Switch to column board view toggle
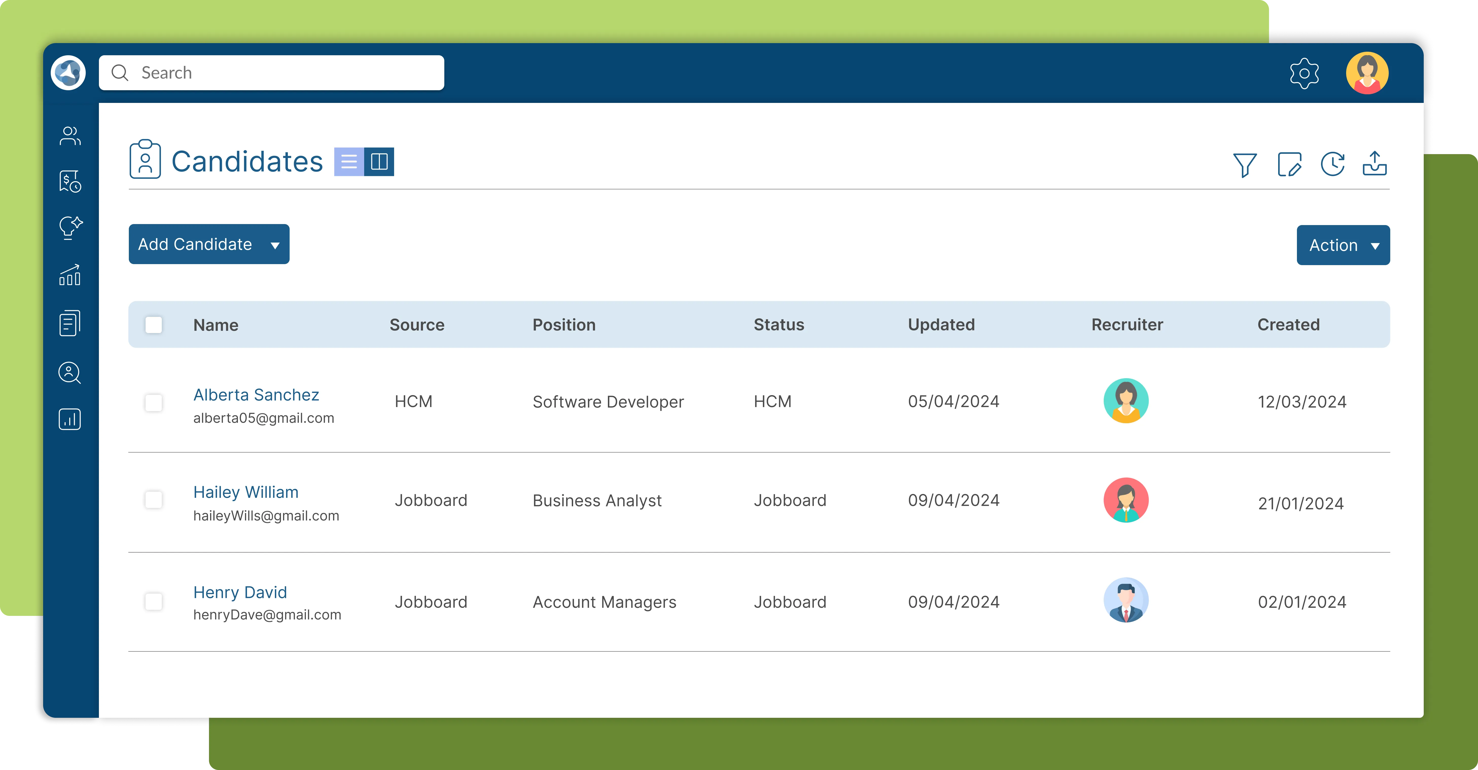This screenshot has width=1478, height=770. [x=379, y=162]
